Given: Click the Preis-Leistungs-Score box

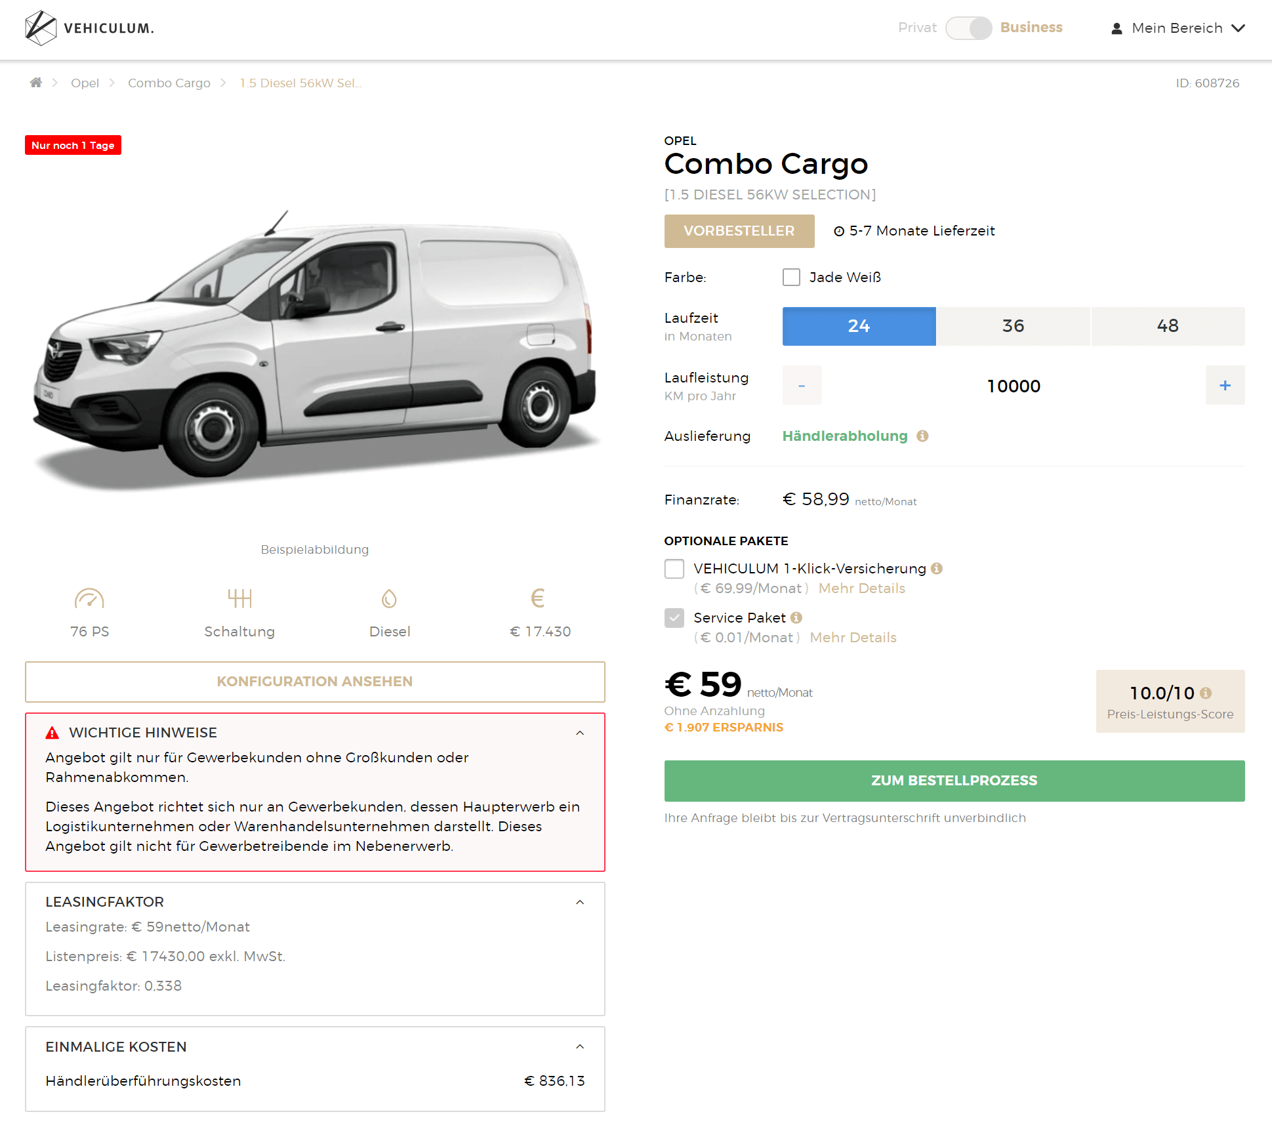Looking at the screenshot, I should [1170, 701].
